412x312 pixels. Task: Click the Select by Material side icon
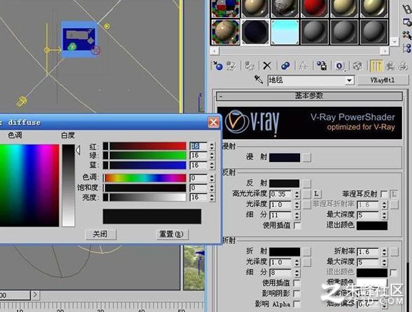pyautogui.click(x=407, y=35)
